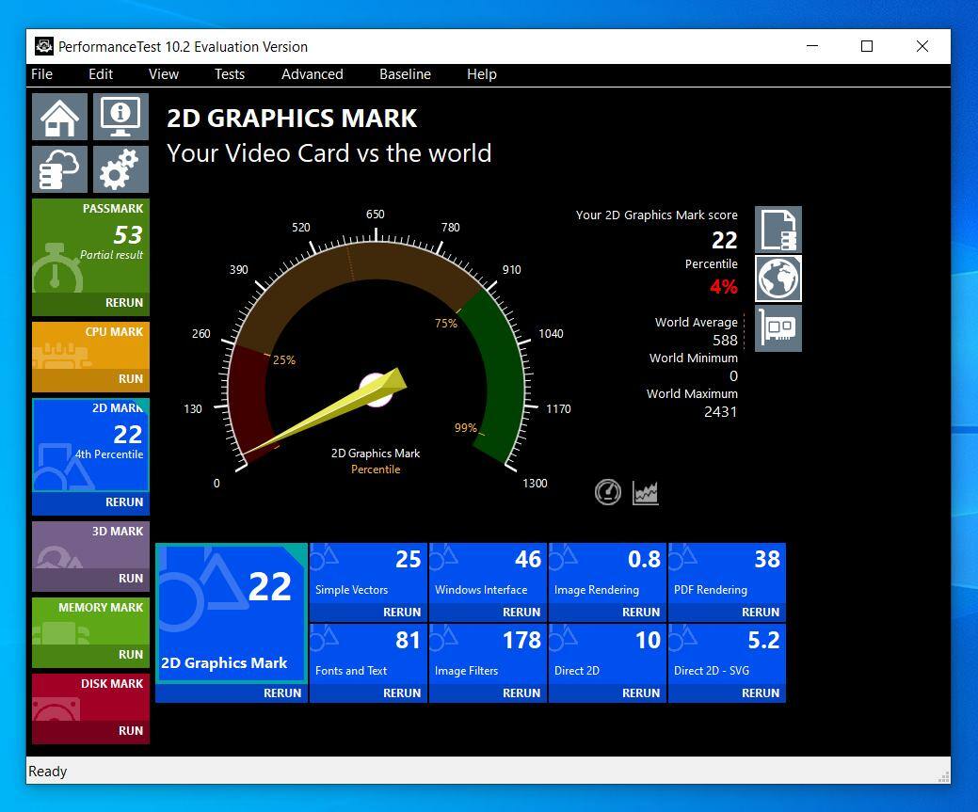Switch to the gauge view icon
This screenshot has height=812, width=978.
click(608, 492)
